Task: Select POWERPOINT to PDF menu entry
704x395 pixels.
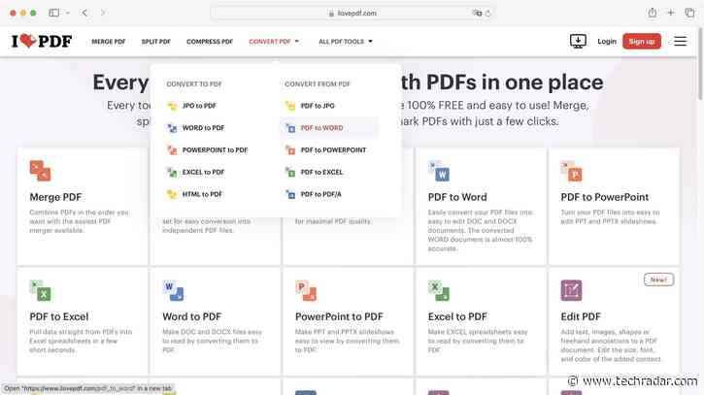Action: coord(215,149)
